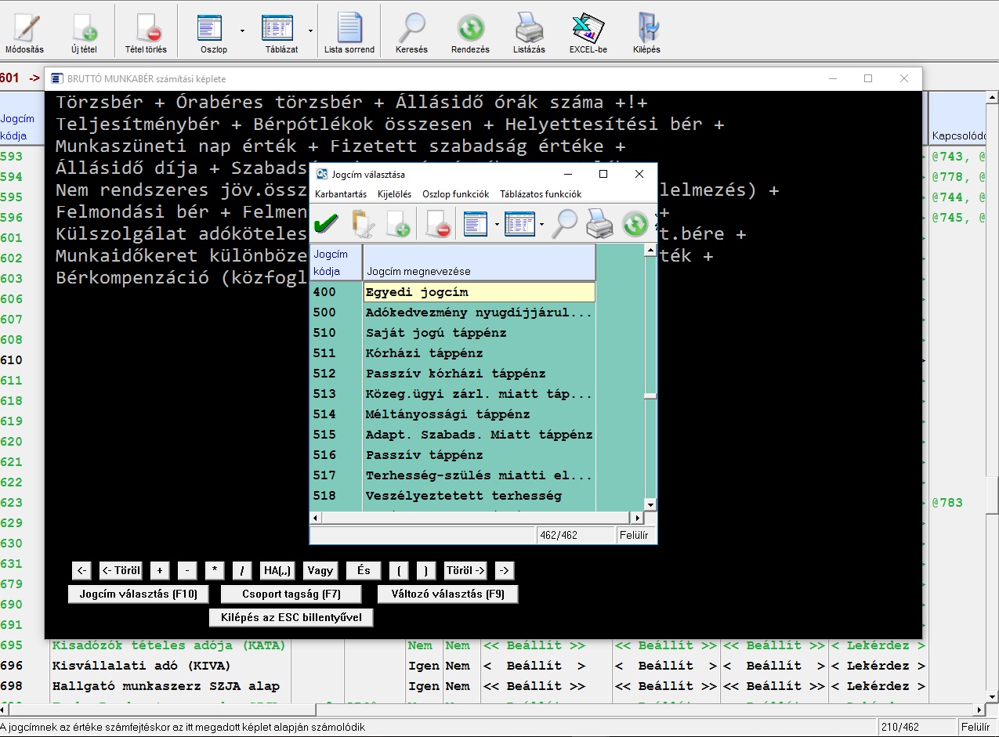The image size is (999, 737).
Task: Insert the HA(,,) function button
Action: coord(277,571)
